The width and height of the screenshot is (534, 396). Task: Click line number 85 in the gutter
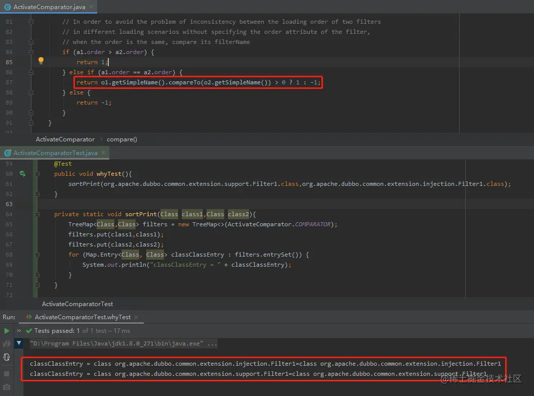(x=9, y=62)
